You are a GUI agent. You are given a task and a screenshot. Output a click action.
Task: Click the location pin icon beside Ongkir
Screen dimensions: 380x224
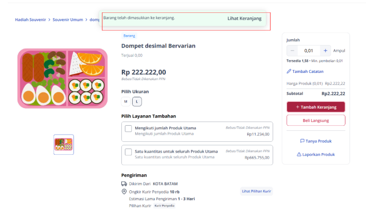124,192
